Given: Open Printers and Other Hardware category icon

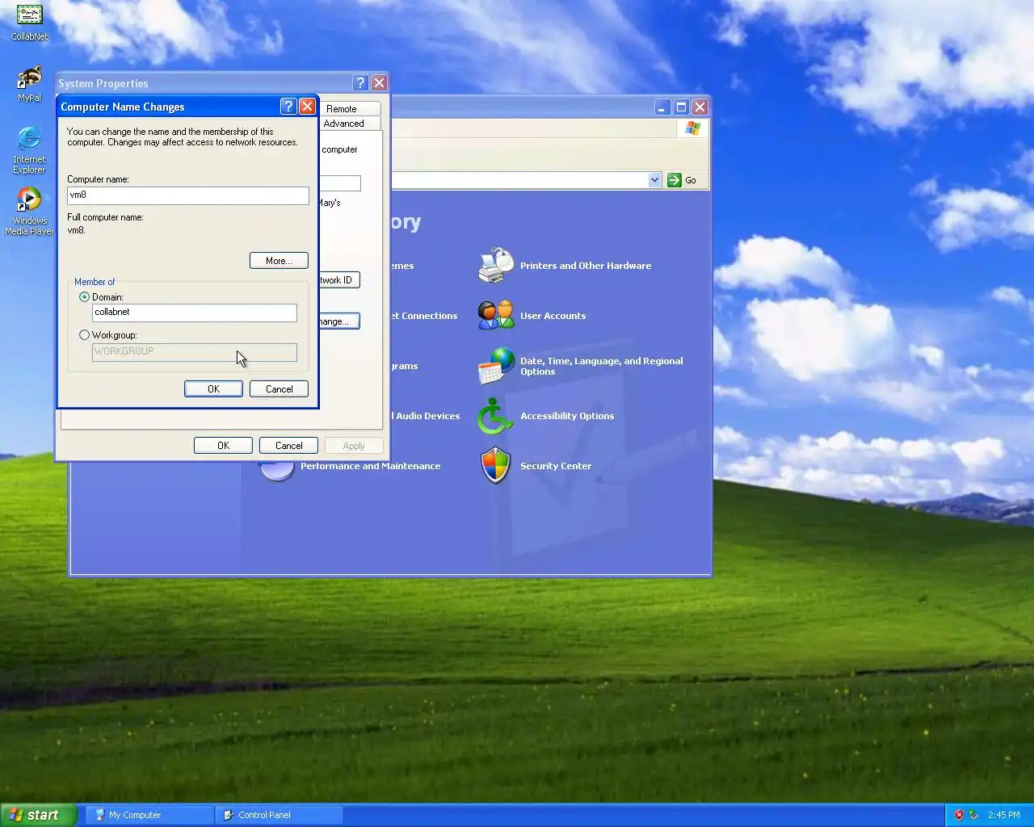Looking at the screenshot, I should click(x=496, y=266).
